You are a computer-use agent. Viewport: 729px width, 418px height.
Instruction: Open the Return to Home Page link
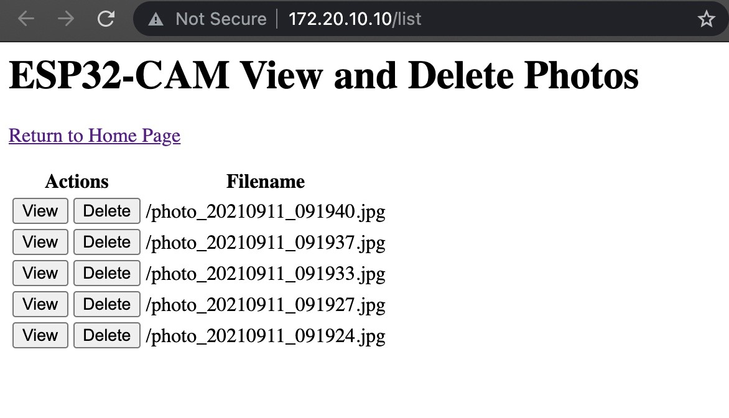(x=95, y=136)
